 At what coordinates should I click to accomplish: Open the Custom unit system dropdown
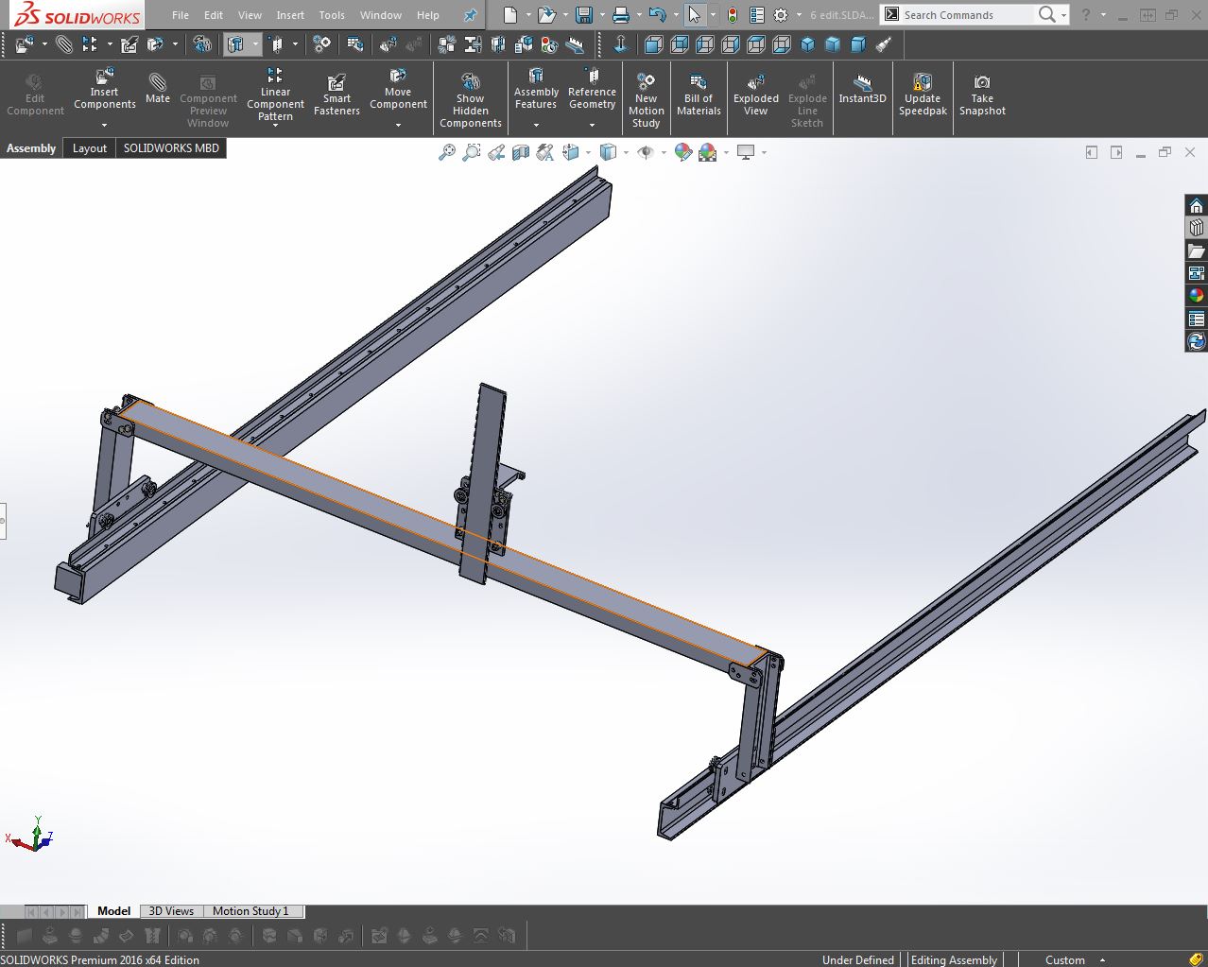[1102, 959]
